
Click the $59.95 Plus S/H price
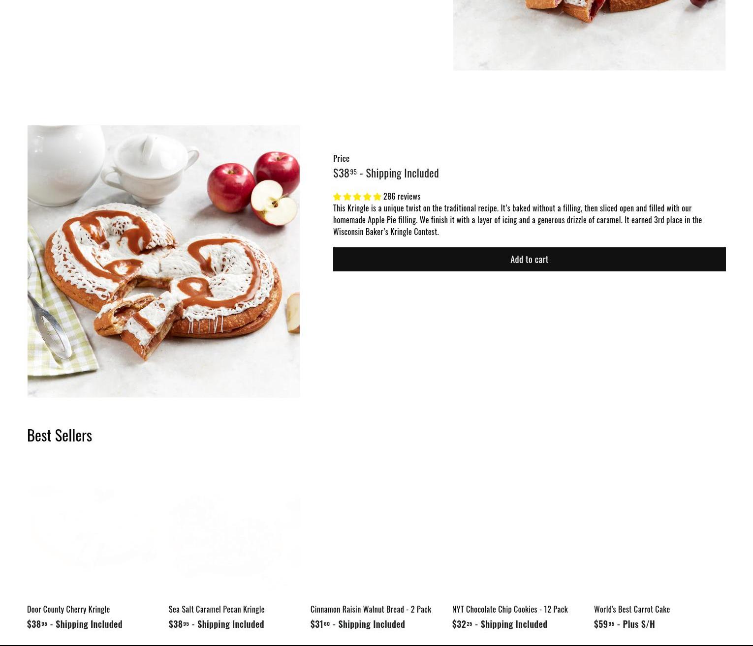tap(625, 624)
